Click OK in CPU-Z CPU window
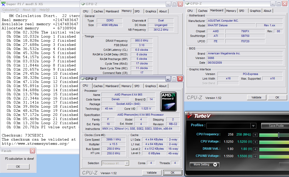The image size is (289, 177). 172,173
